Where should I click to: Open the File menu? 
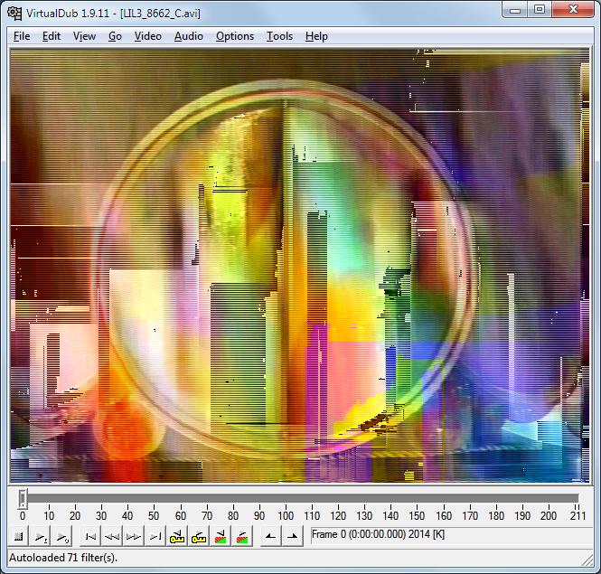[22, 36]
